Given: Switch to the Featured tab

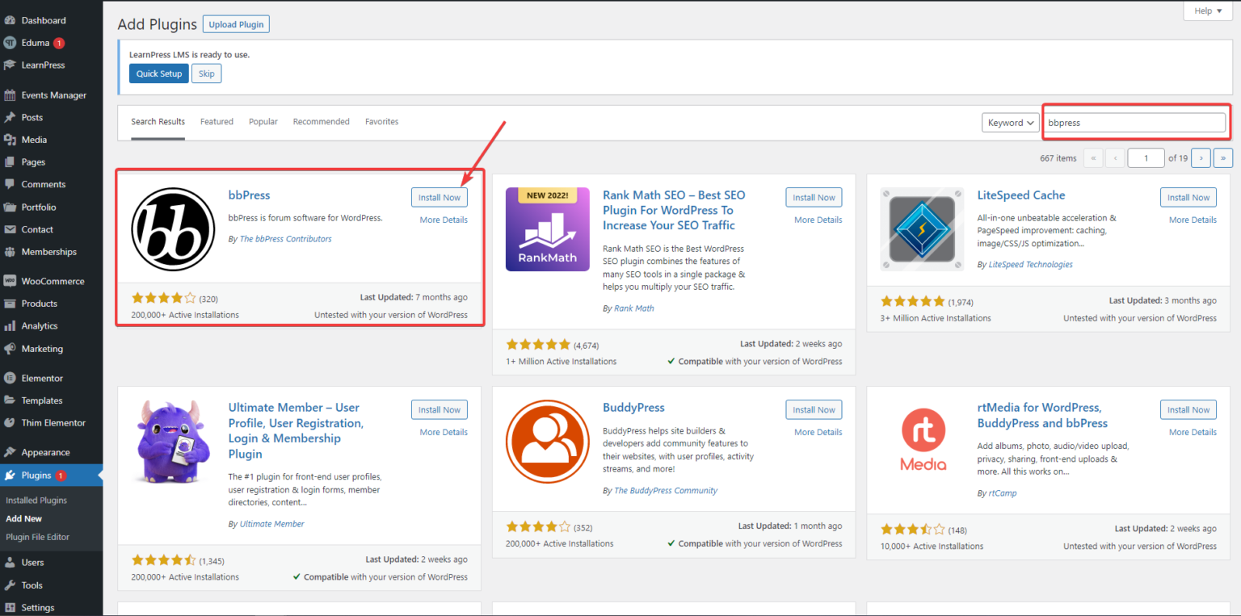Looking at the screenshot, I should click(x=217, y=122).
